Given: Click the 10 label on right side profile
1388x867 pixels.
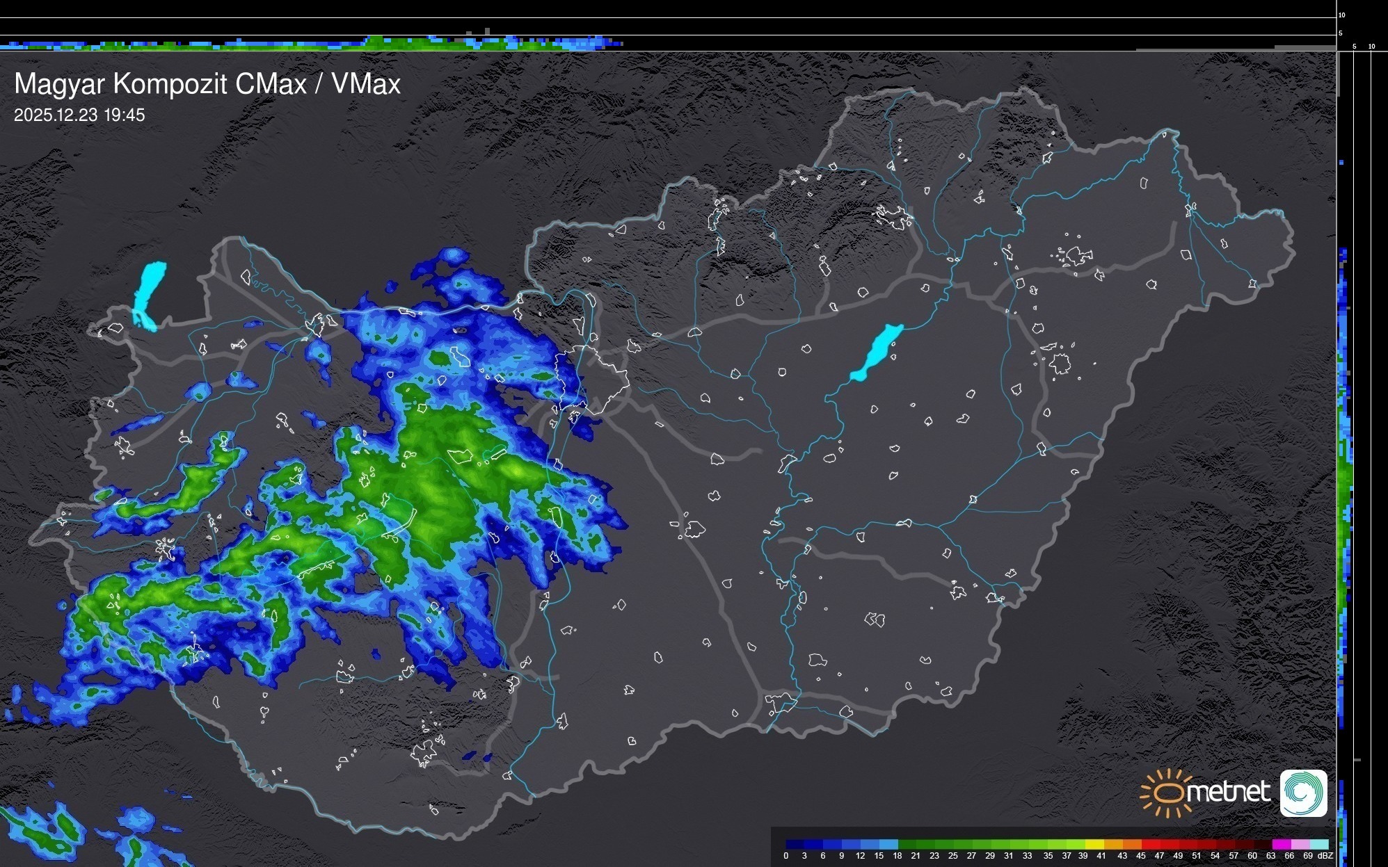Looking at the screenshot, I should click(1372, 47).
